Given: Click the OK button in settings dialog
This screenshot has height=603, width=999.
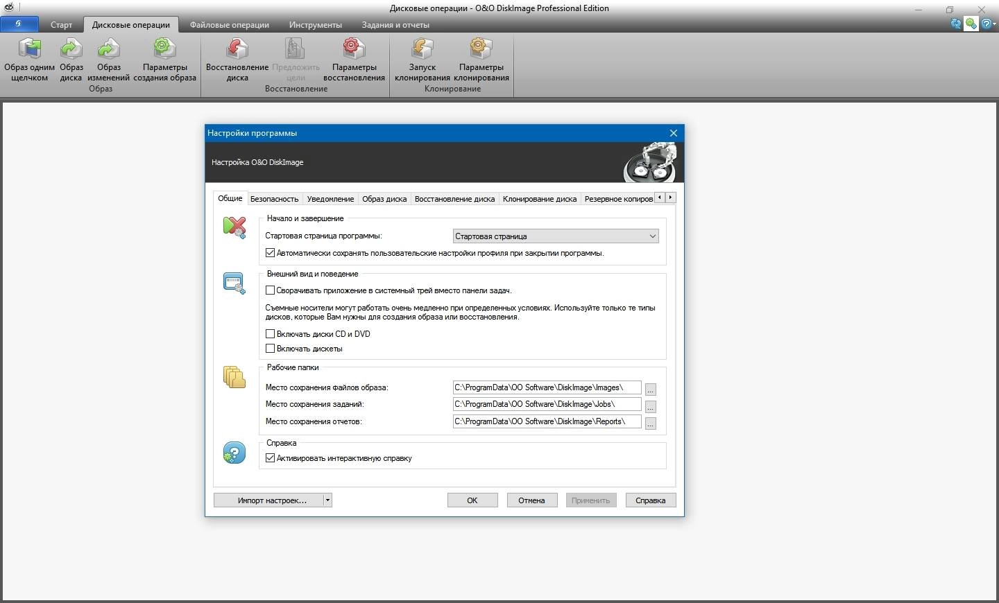Looking at the screenshot, I should (x=472, y=500).
